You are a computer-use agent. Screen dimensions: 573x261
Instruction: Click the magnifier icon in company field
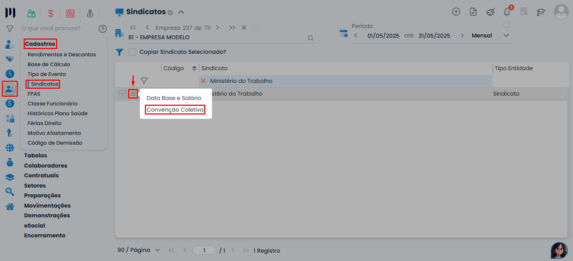(311, 38)
